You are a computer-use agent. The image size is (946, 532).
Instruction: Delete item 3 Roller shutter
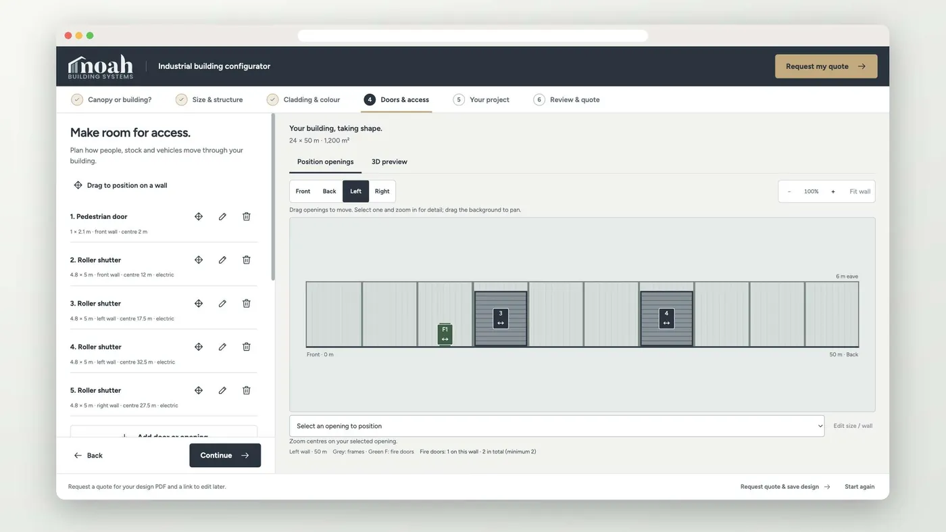247,304
